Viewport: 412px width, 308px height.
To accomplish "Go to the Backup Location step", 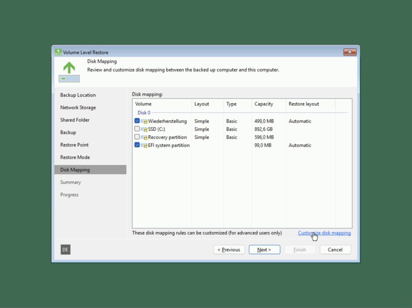I will click(78, 95).
